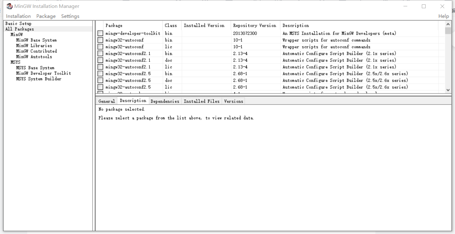The height and width of the screenshot is (234, 455).
Task: Open the Help menu
Action: point(443,16)
